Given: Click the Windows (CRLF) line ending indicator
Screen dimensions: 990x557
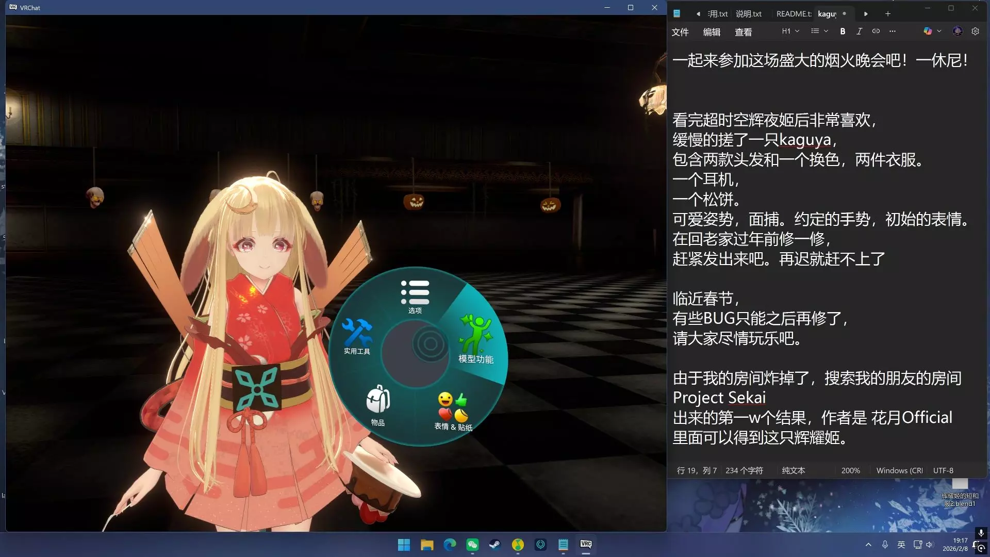Looking at the screenshot, I should point(899,470).
